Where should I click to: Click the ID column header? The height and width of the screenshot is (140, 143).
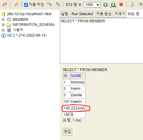67,76
